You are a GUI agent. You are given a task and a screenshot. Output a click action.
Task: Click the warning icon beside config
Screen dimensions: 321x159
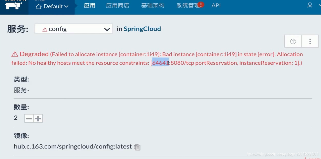45,29
